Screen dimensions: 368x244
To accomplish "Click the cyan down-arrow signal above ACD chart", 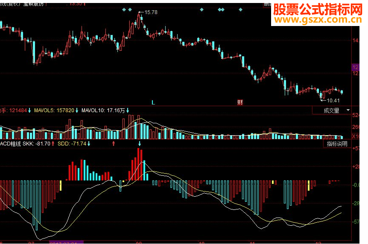I will pos(140,143).
